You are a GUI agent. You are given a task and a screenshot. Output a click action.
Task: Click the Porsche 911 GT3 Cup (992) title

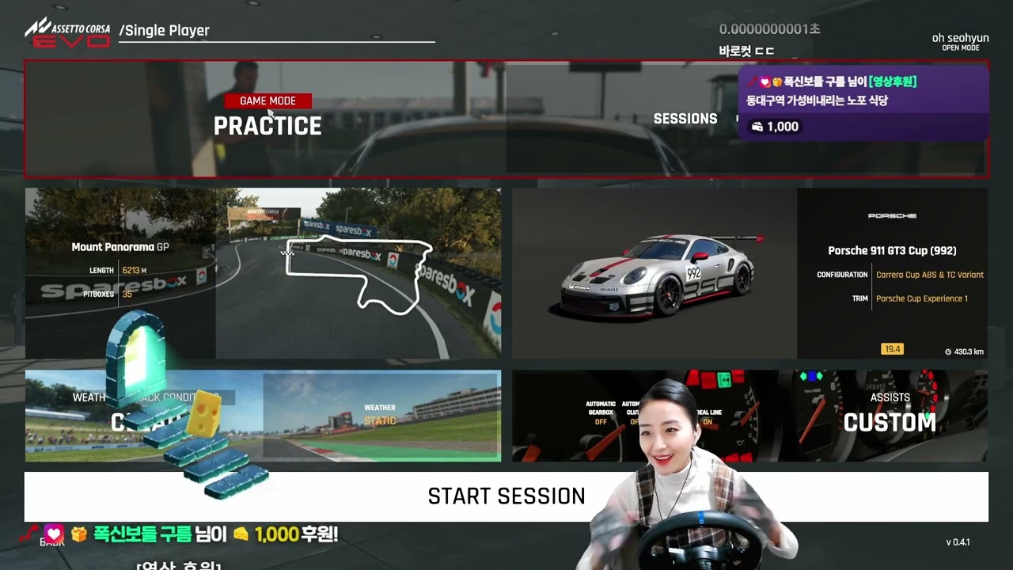(892, 250)
